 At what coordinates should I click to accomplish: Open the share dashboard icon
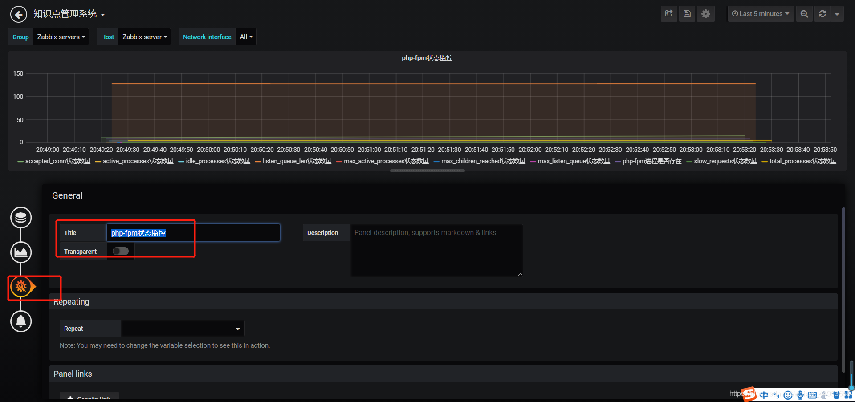[x=669, y=14]
